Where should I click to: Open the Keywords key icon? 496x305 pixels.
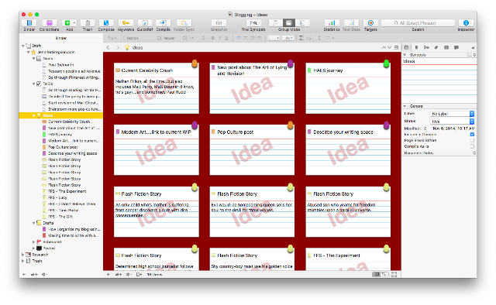coord(126,22)
